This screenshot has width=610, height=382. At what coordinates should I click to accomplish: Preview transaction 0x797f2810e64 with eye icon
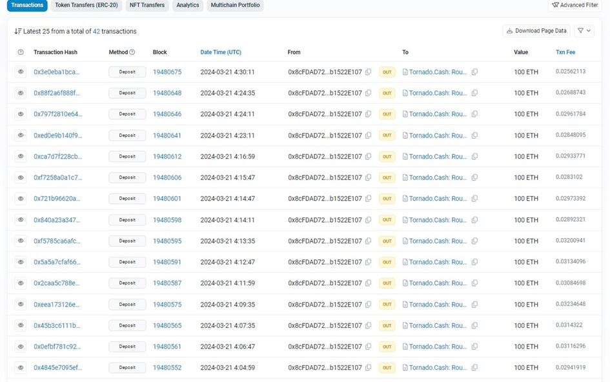(x=21, y=114)
